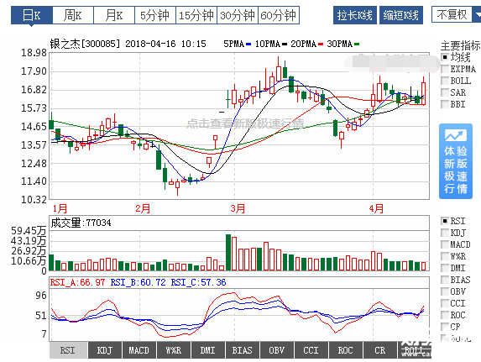481x362 pixels.
Task: Click the 10.32 price axis label
Action: pyautogui.click(x=34, y=200)
